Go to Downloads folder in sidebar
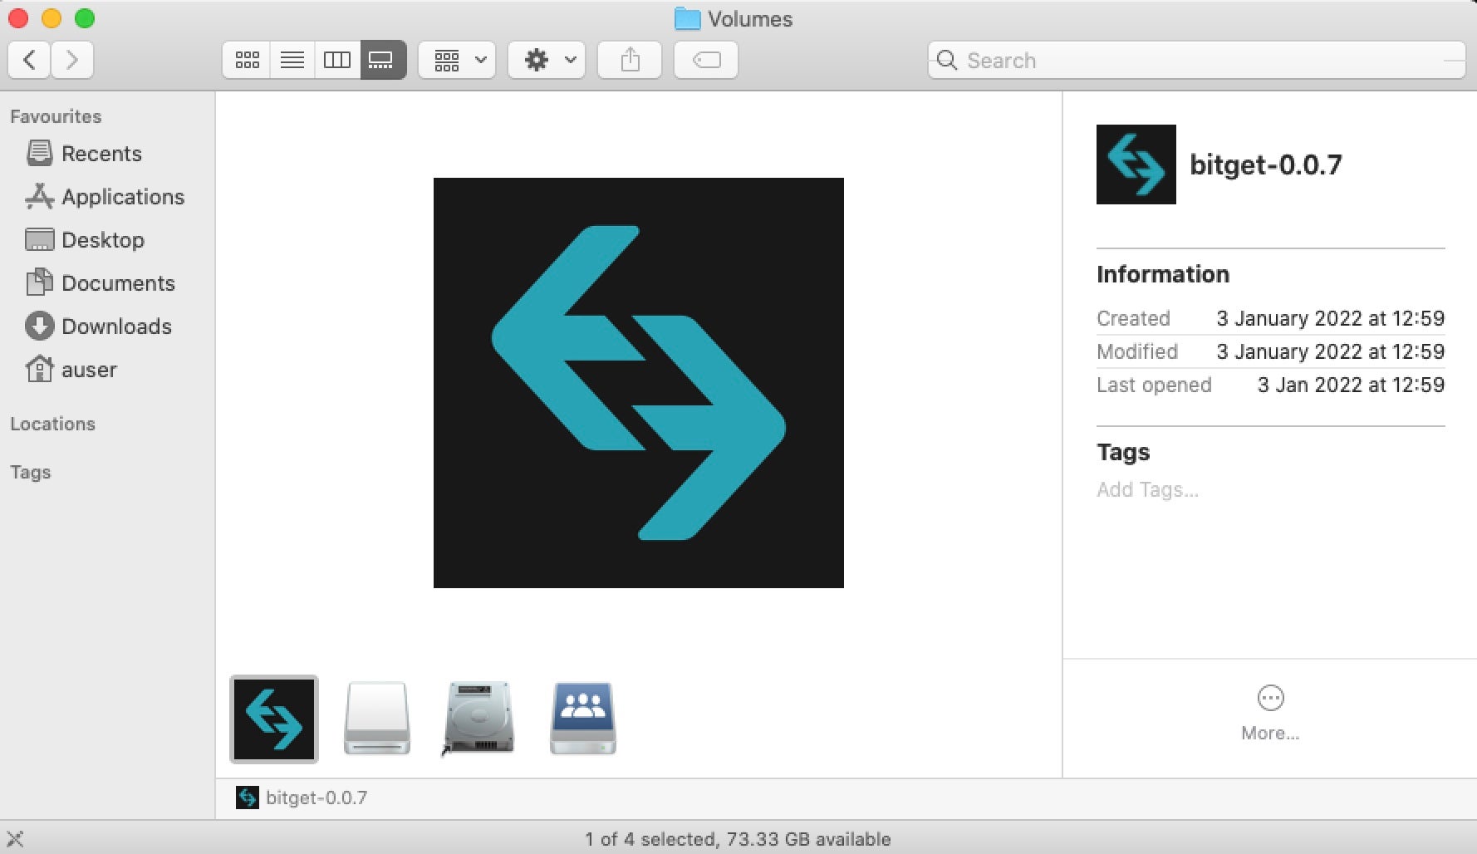Screen dimensions: 1477x854 [116, 326]
